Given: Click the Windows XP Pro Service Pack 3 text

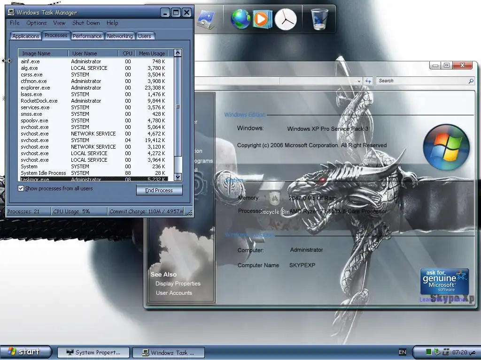Looking at the screenshot, I should click(327, 128).
